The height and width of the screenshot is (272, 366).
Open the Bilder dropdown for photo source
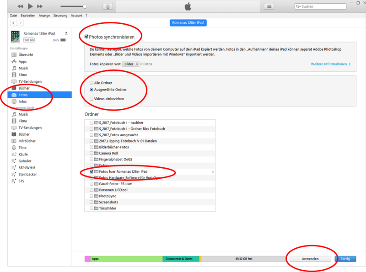pos(131,64)
